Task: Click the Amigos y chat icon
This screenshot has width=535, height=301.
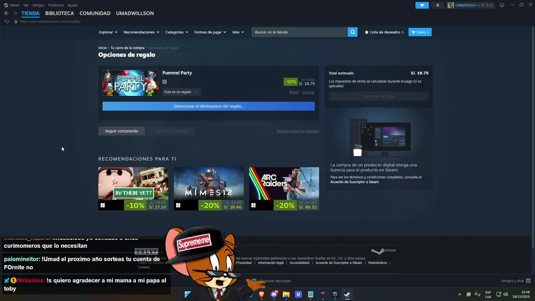Action: (x=528, y=281)
